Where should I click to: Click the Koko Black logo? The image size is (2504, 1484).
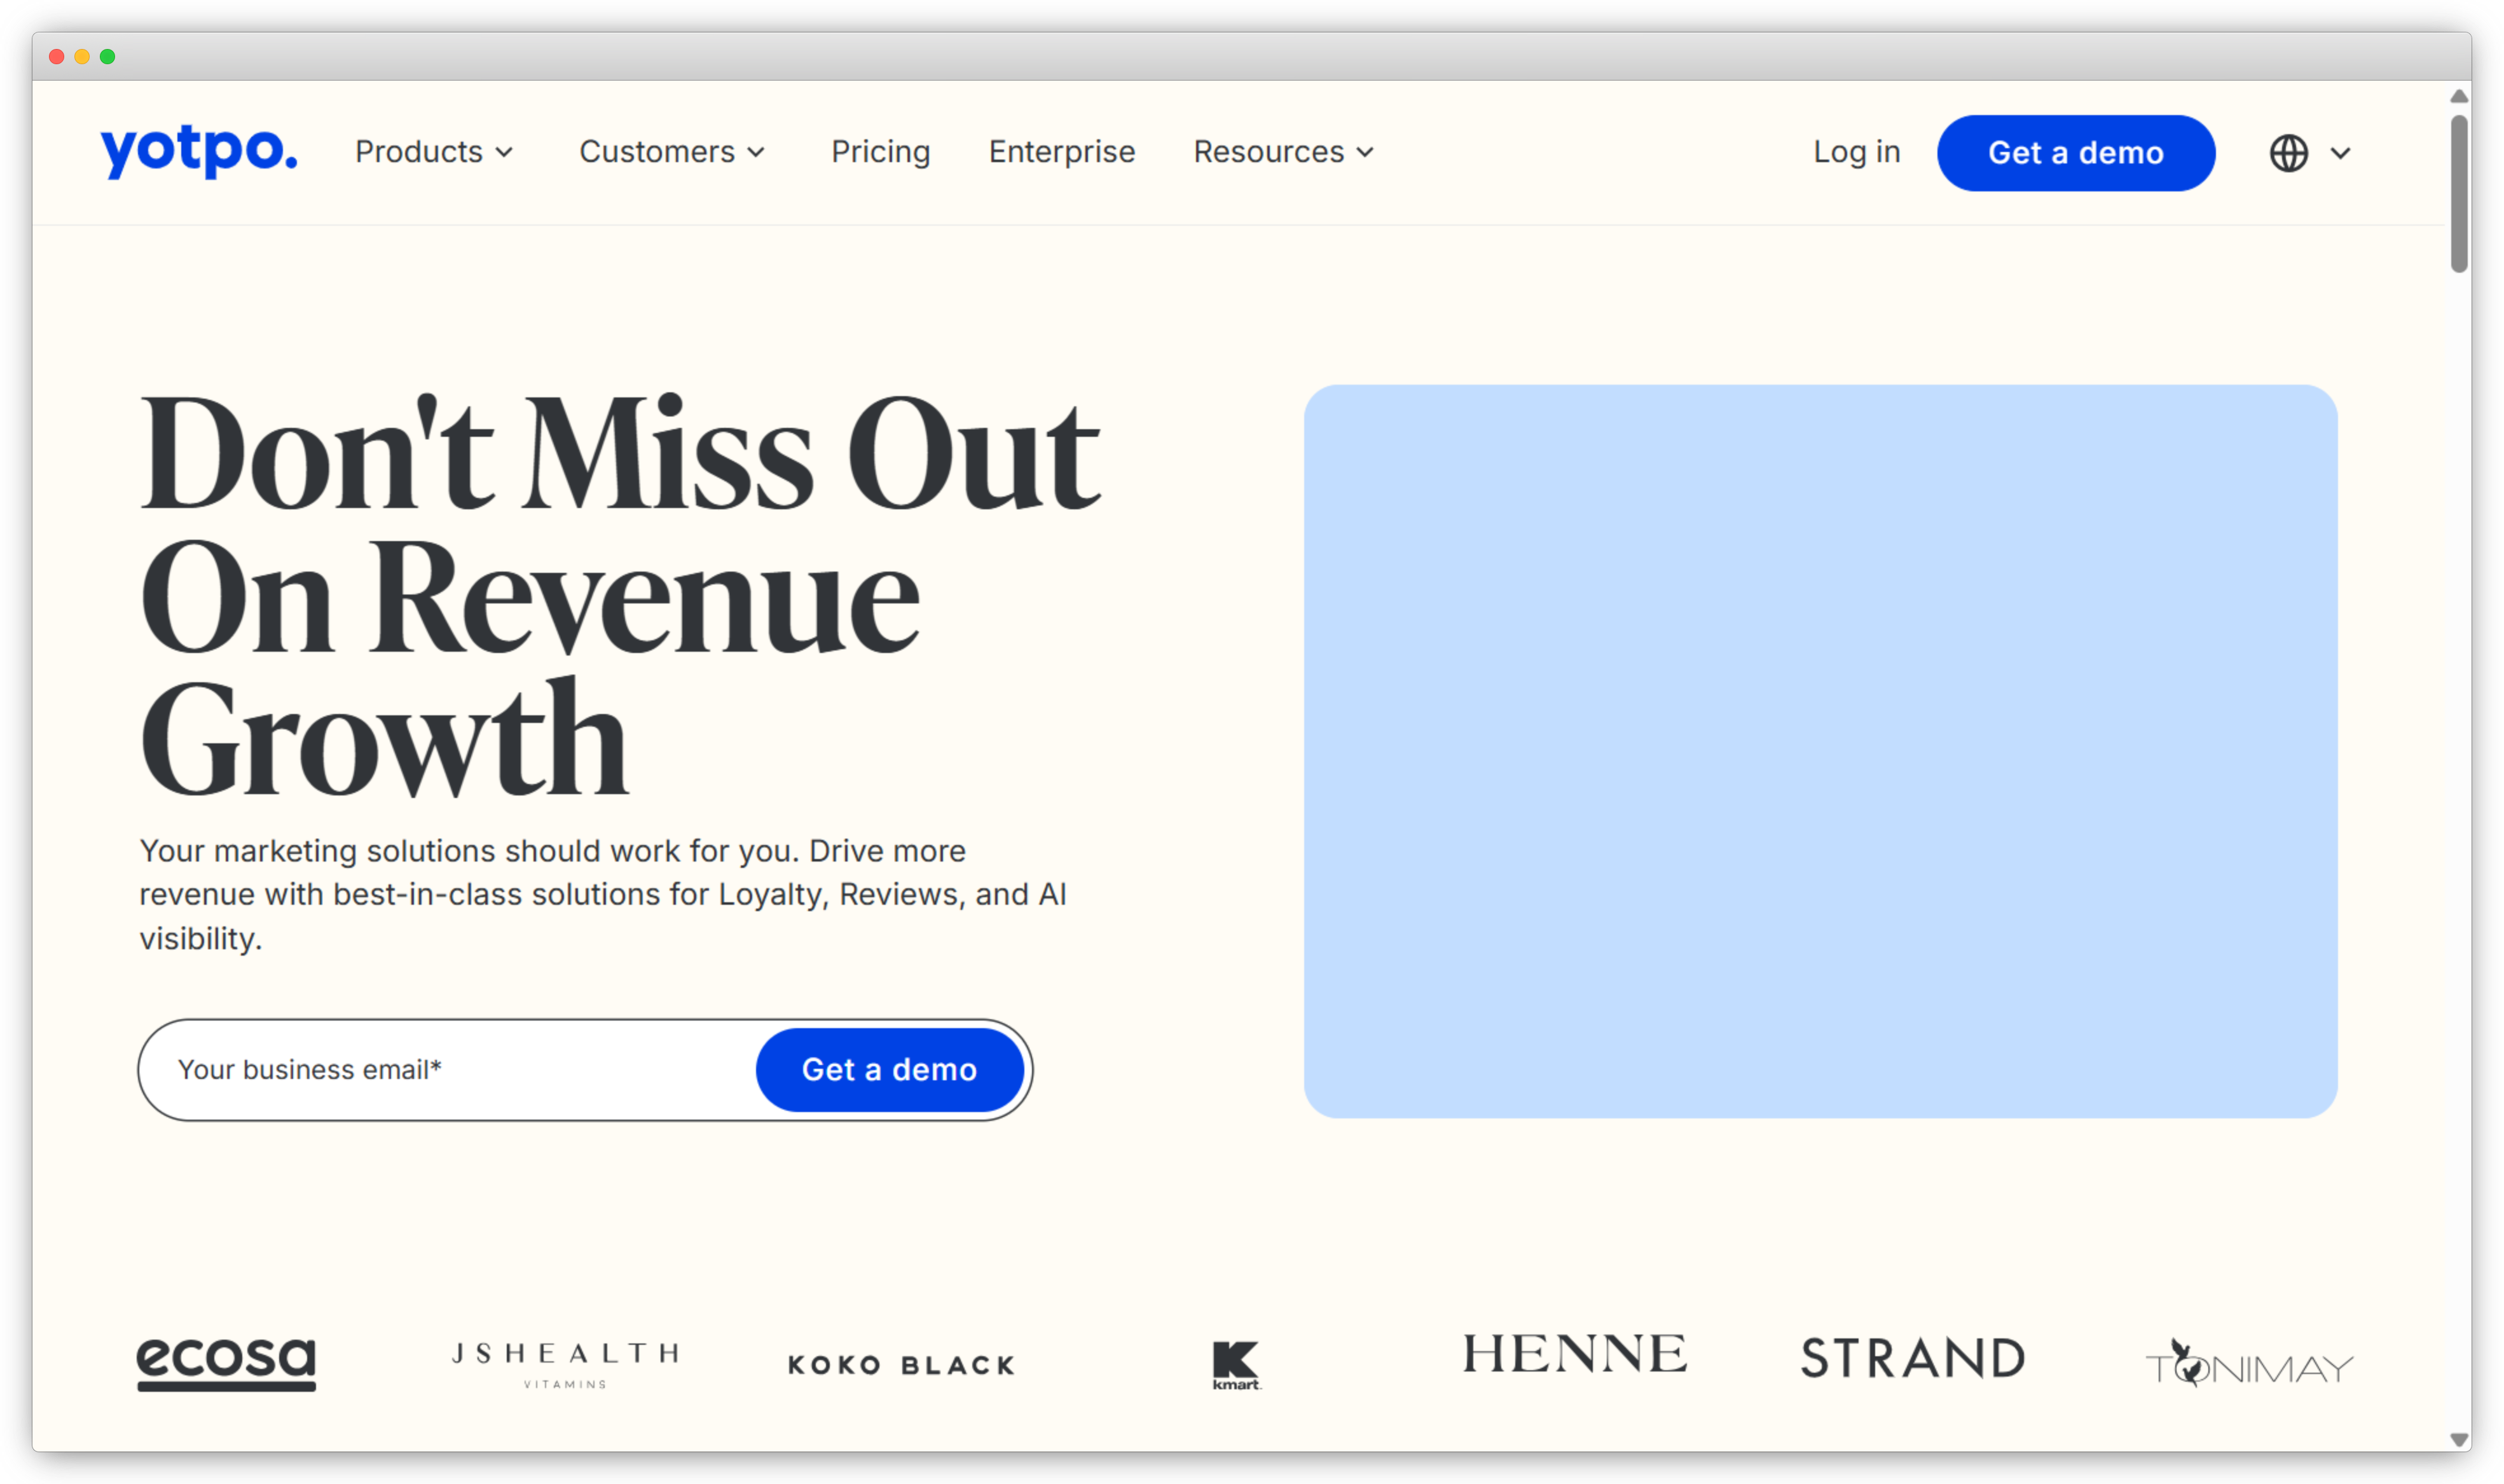coord(901,1365)
